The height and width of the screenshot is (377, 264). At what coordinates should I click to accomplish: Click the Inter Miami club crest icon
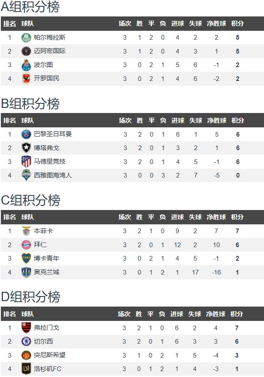[26, 51]
